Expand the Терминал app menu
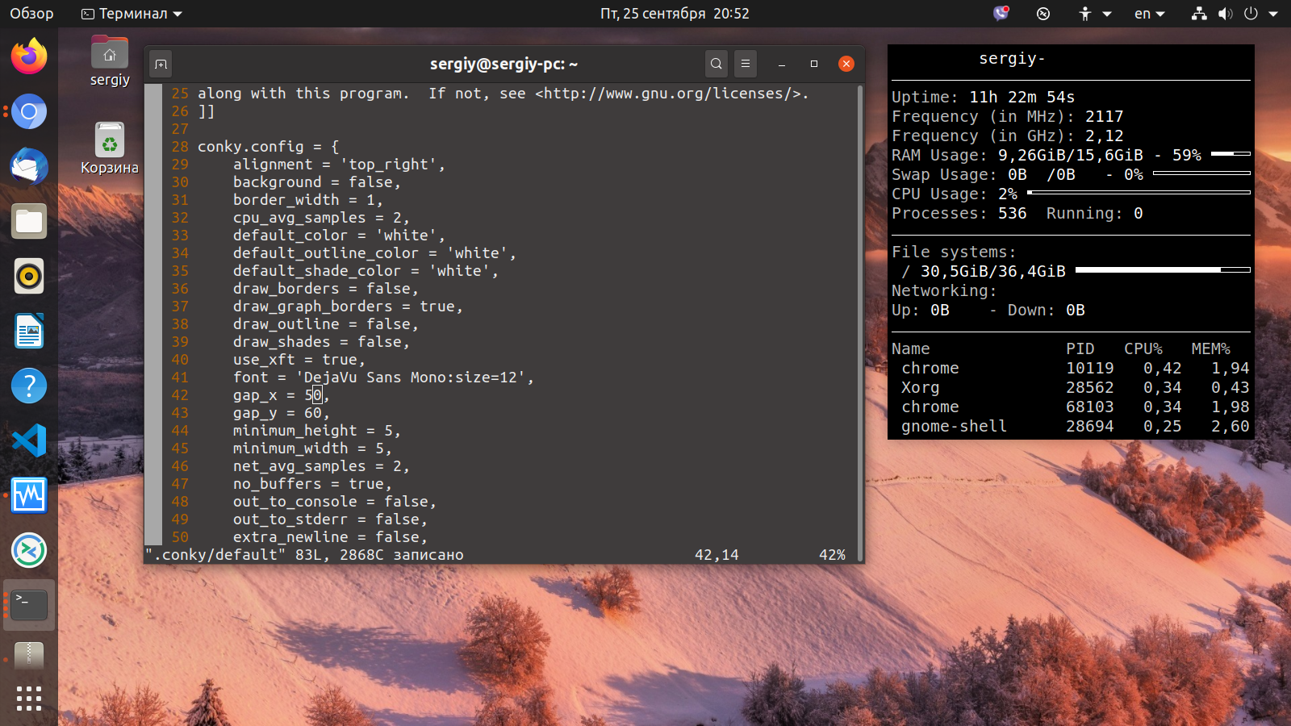1291x726 pixels. click(132, 14)
